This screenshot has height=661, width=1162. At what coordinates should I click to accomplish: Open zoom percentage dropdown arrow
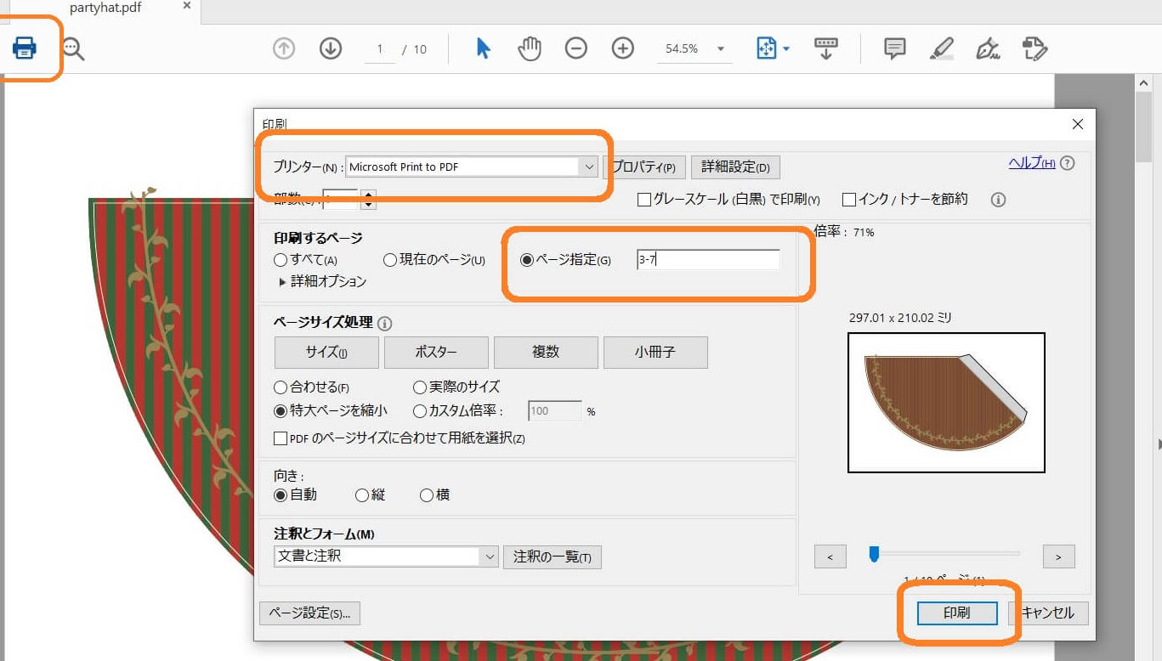(721, 49)
